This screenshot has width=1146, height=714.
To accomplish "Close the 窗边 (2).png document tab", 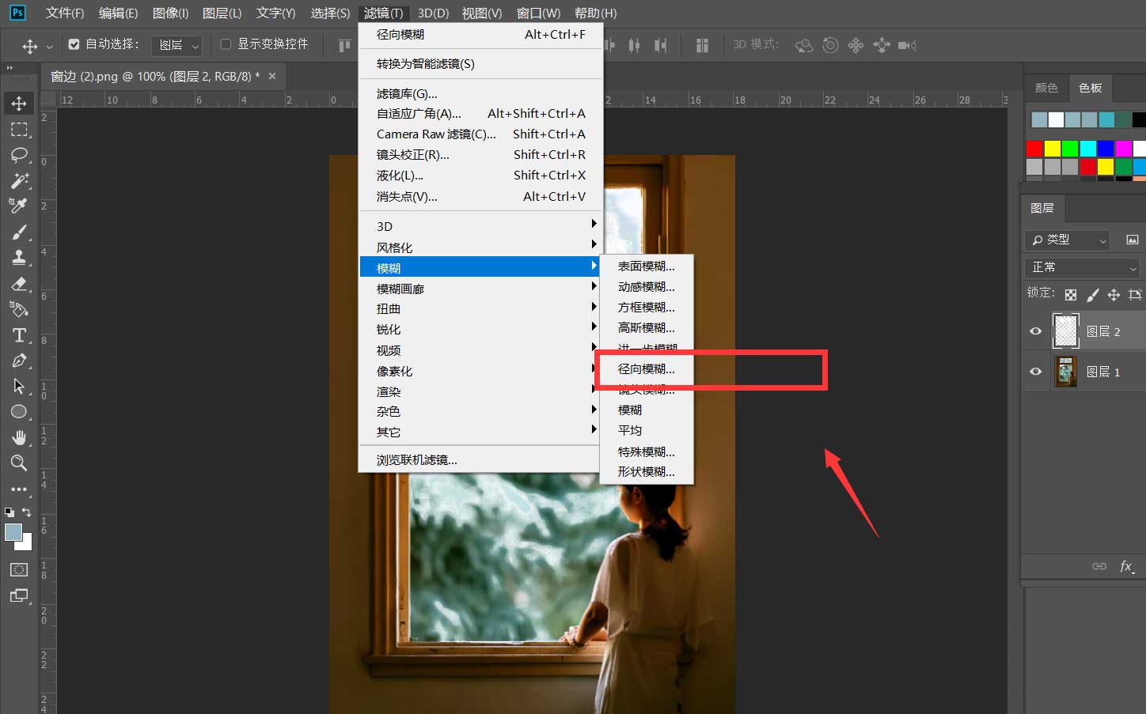I will tap(272, 76).
